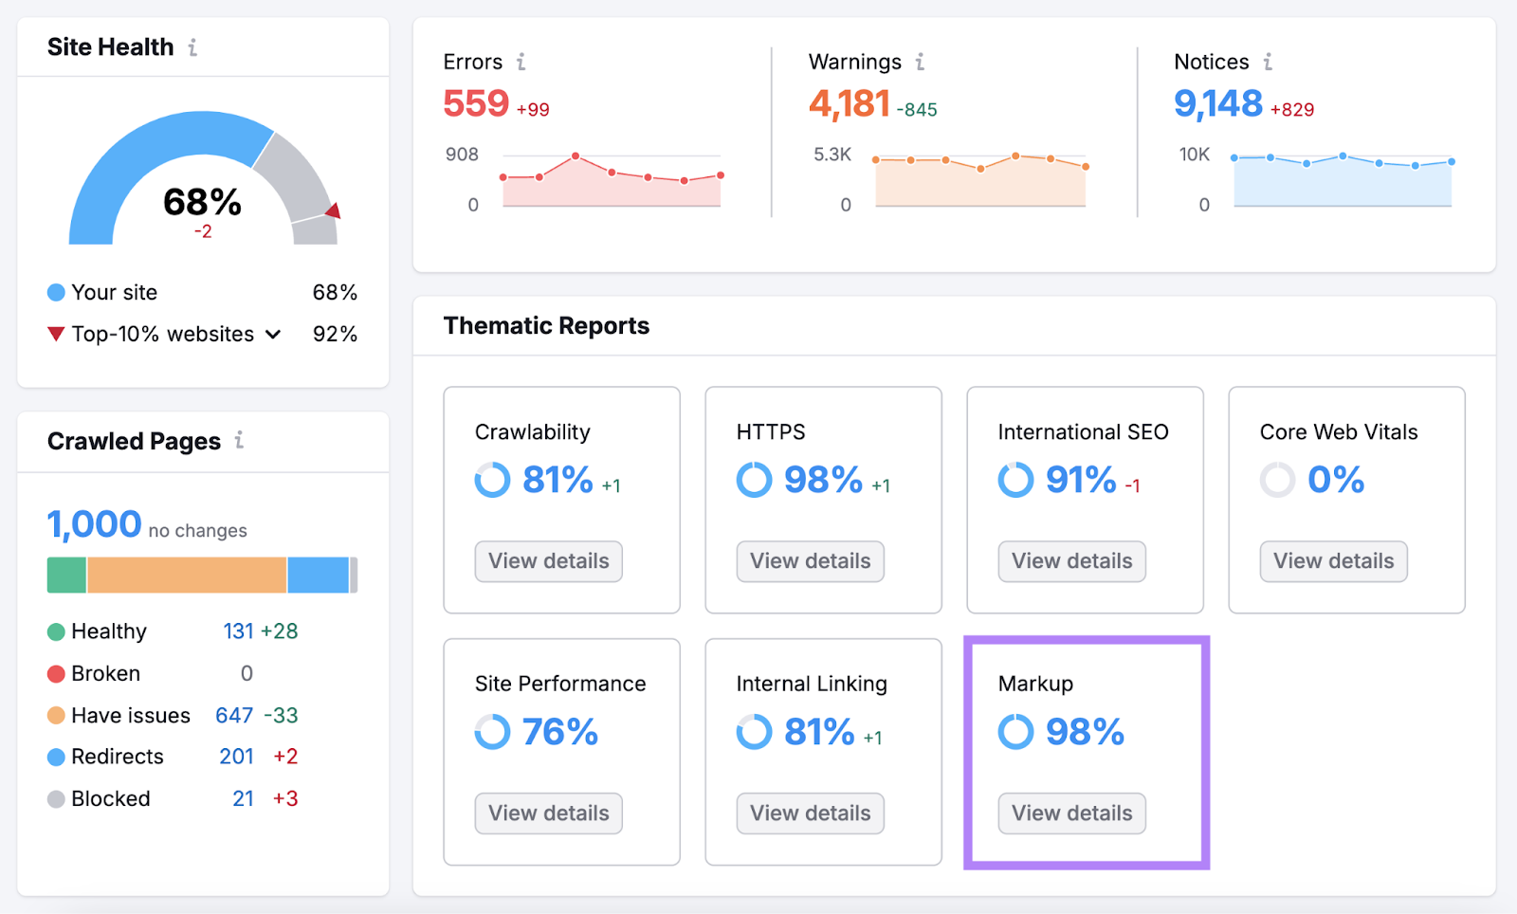Open View details for International SEO
This screenshot has width=1517, height=914.
[x=1071, y=561]
